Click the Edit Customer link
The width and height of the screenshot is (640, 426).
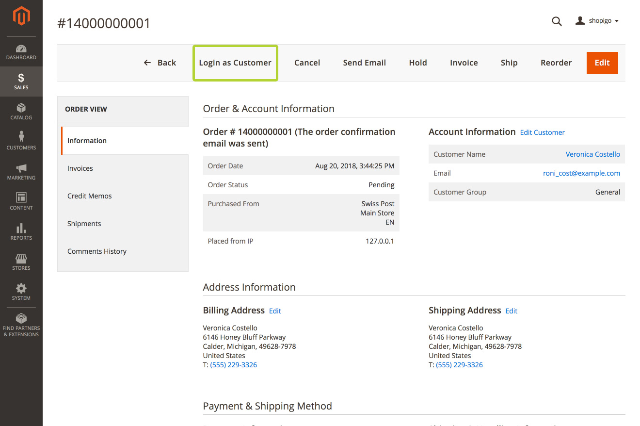pyautogui.click(x=542, y=132)
